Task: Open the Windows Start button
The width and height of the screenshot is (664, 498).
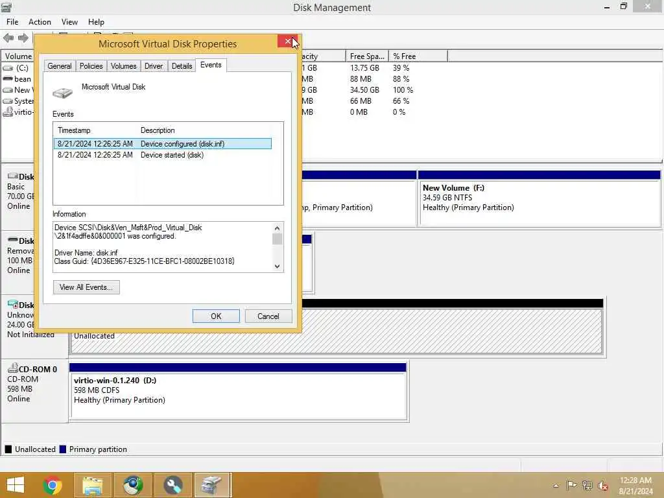Action: [16, 485]
